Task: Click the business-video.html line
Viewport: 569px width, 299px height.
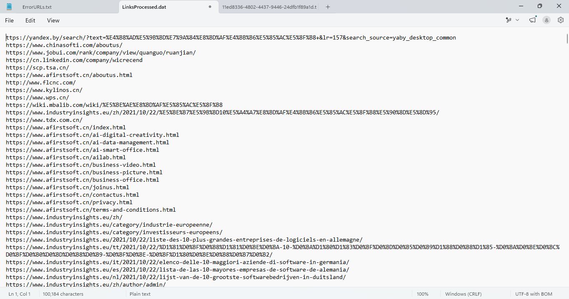Action: [x=81, y=165]
